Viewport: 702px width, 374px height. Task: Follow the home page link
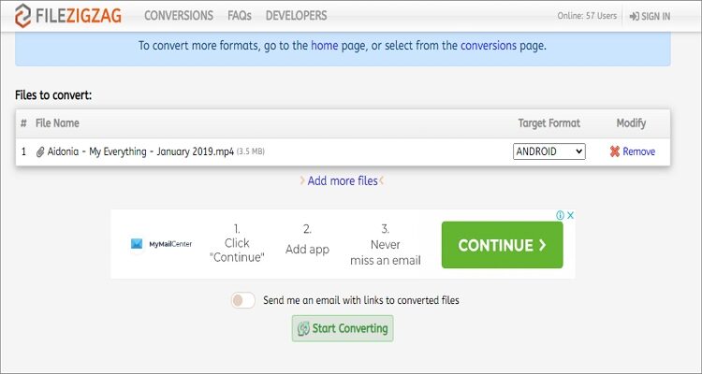pos(324,45)
